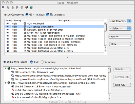Toggle eye visibility for 404 Not Found
135x104 pixels.
[x=8, y=24]
